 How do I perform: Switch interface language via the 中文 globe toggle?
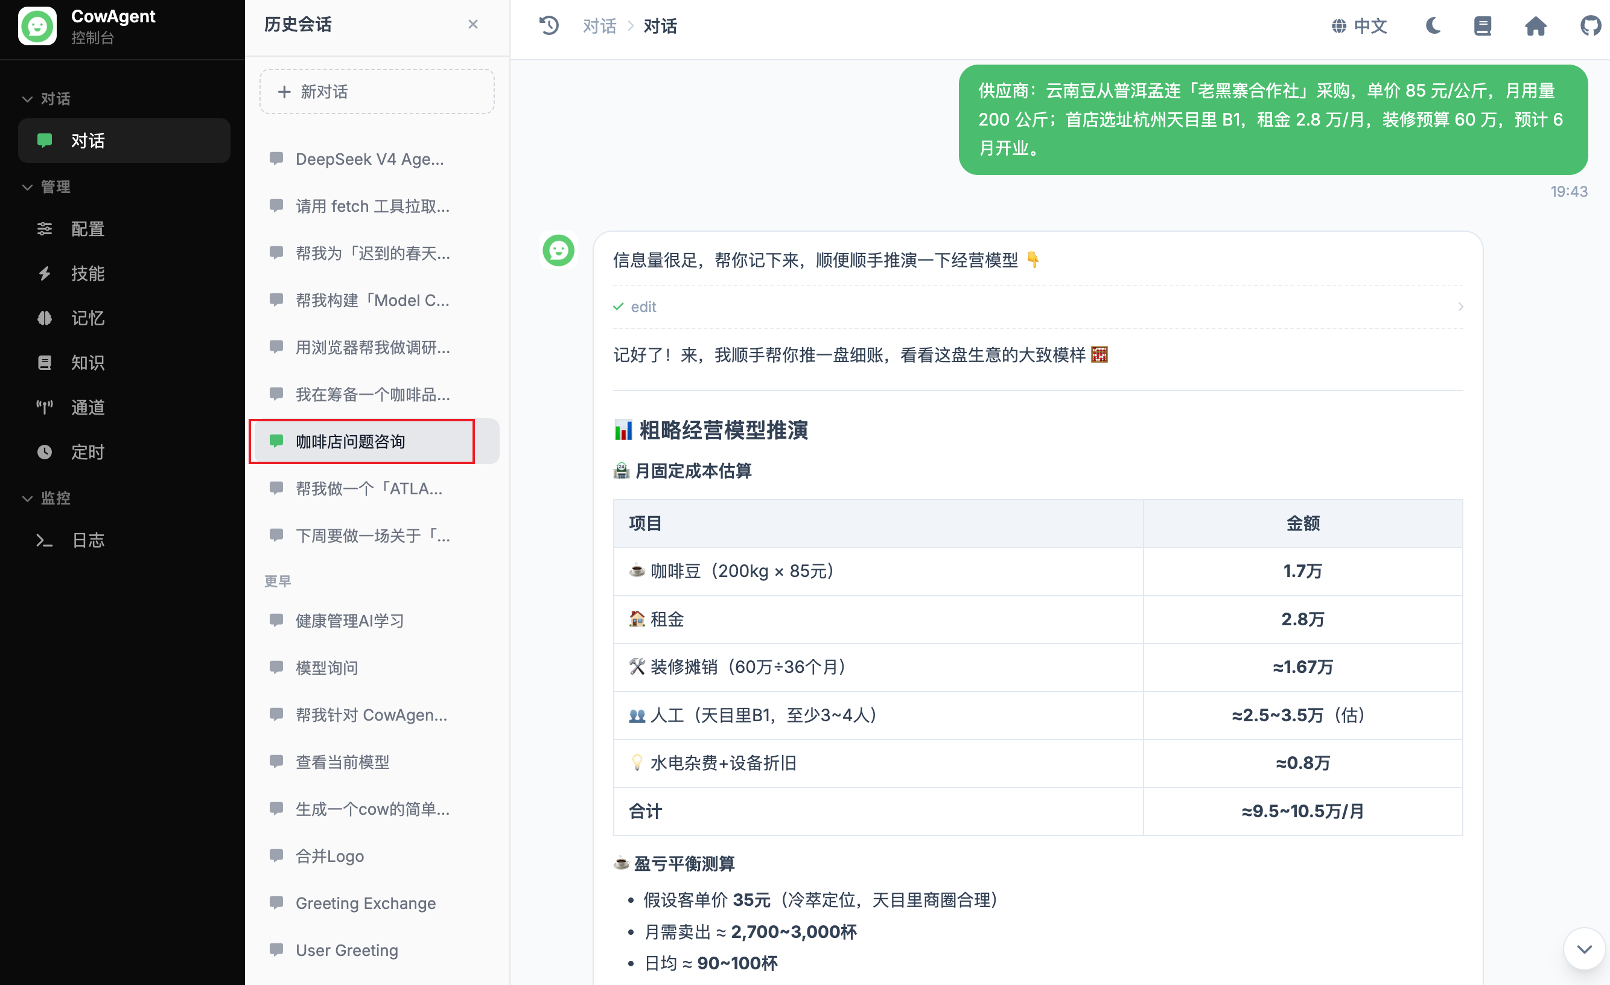[x=1359, y=25]
